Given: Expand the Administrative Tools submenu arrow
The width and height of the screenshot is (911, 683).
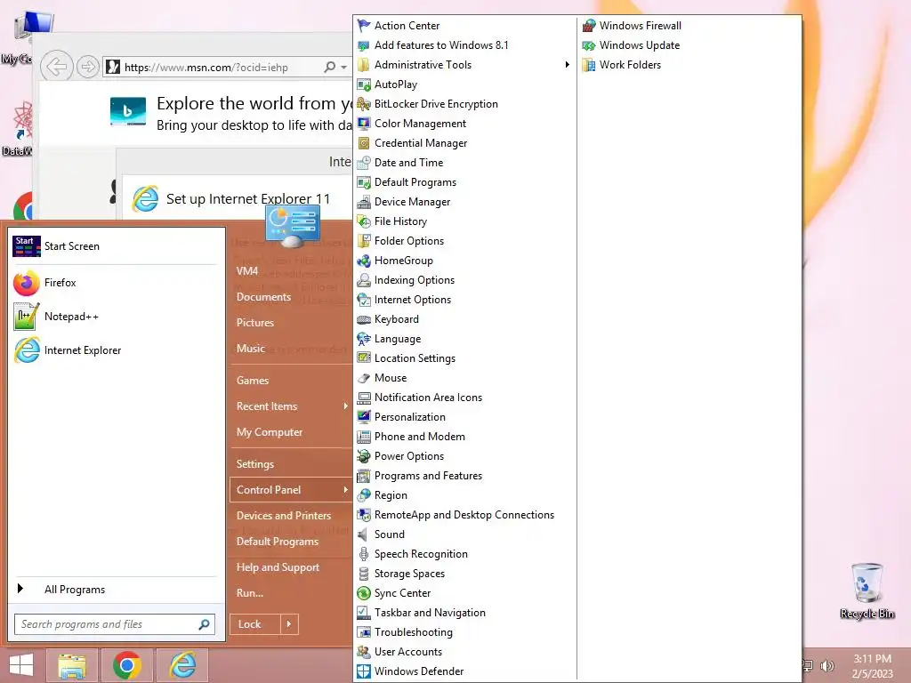Looking at the screenshot, I should click(567, 64).
